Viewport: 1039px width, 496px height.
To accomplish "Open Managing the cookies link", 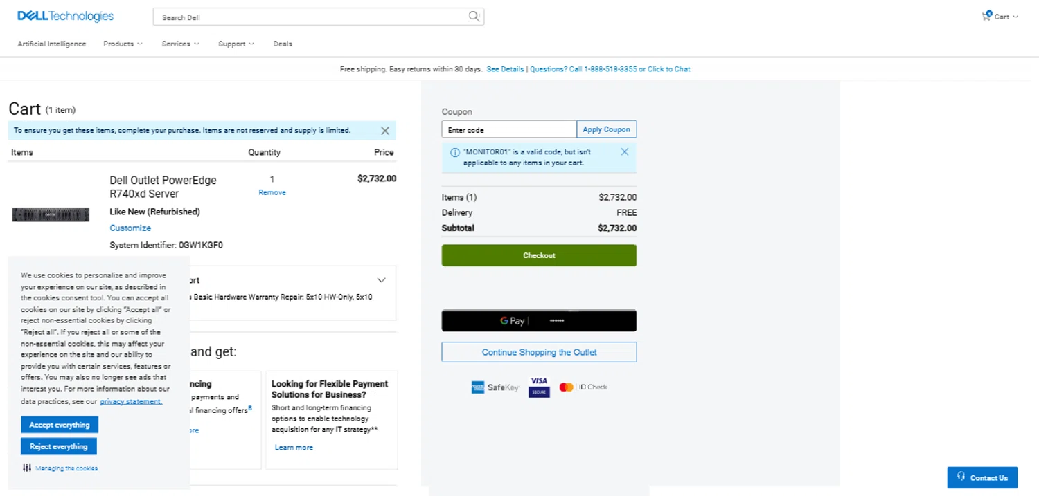I will point(66,468).
